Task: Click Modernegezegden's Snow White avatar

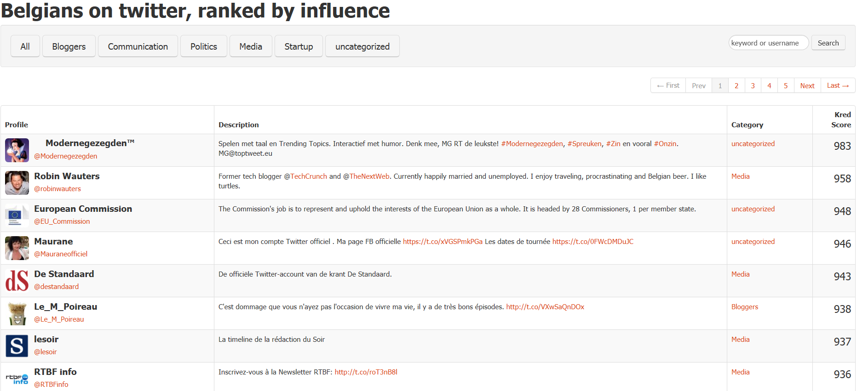Action: point(17,150)
